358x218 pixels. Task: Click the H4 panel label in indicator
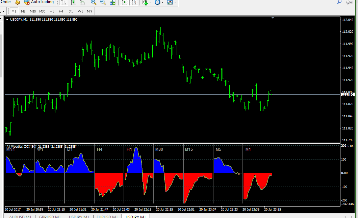click(x=100, y=149)
